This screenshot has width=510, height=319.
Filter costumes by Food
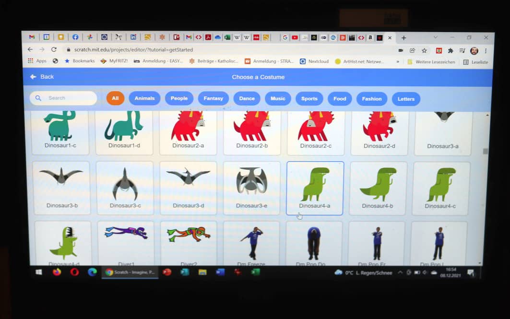[x=340, y=99]
